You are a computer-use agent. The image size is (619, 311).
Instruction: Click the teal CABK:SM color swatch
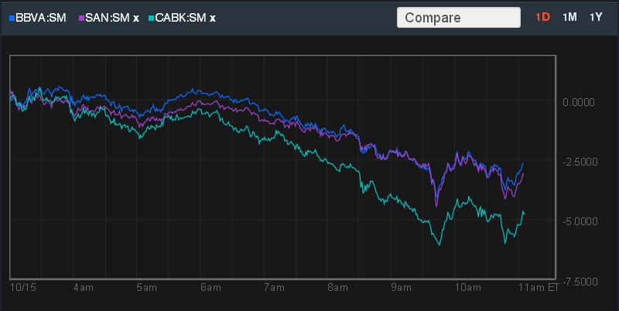coord(152,18)
